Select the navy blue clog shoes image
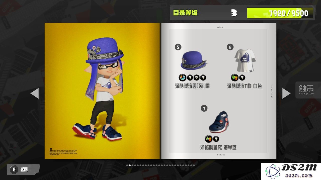321x180 pixels. click(x=219, y=122)
